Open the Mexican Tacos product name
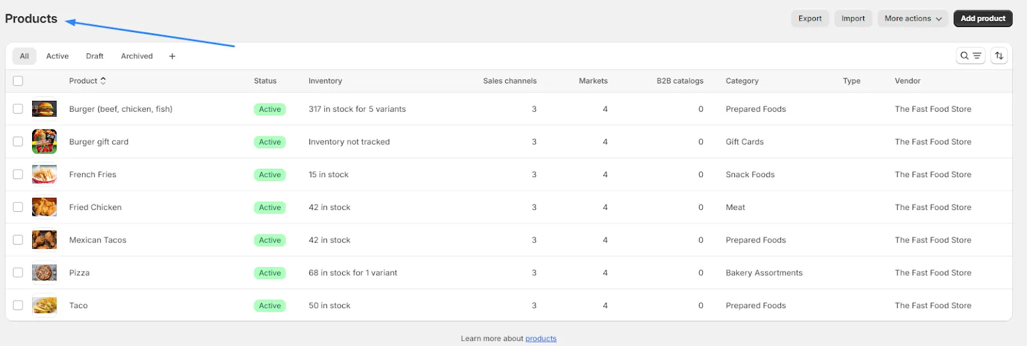Screen dimensions: 1027x346 pyautogui.click(x=98, y=240)
